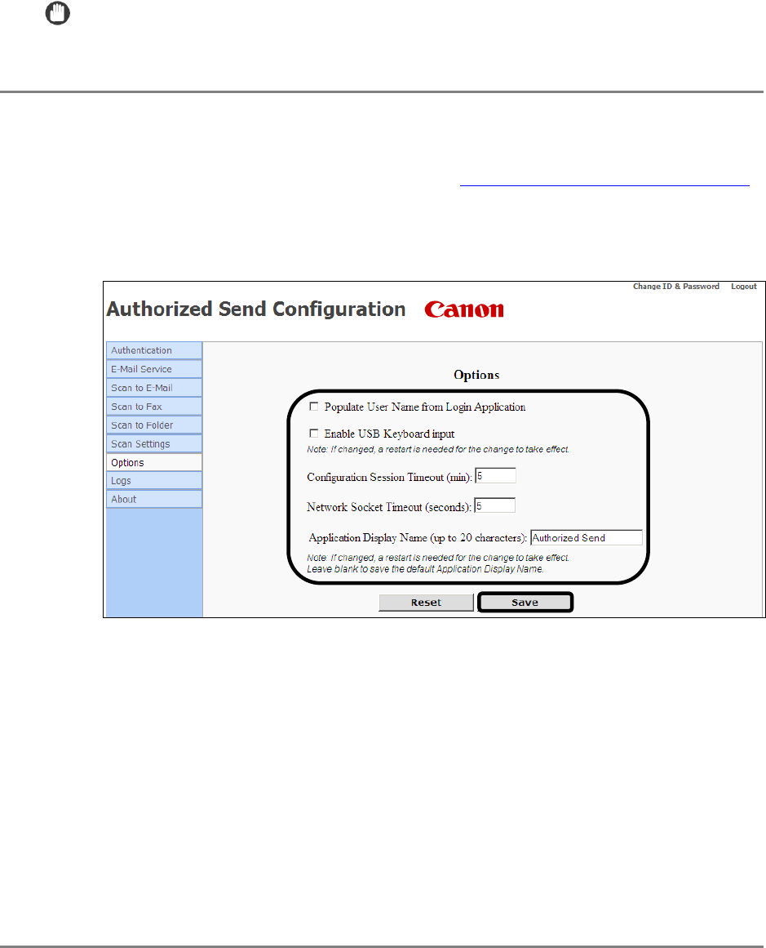Go to Scan to E-Mail settings
766x948 pixels.
pyautogui.click(x=154, y=388)
